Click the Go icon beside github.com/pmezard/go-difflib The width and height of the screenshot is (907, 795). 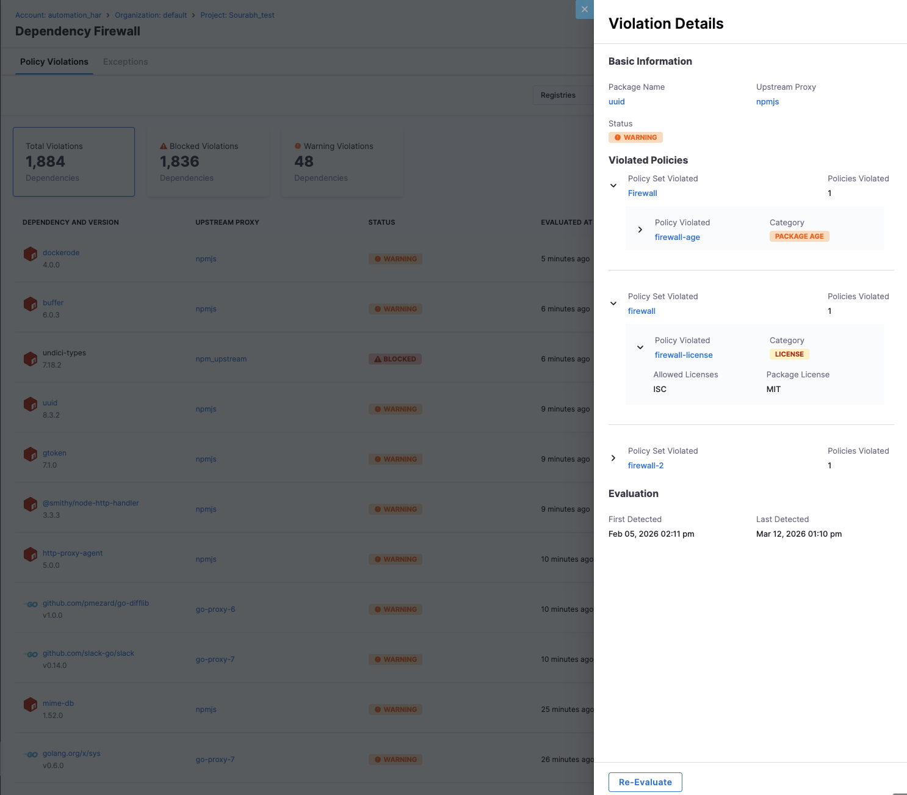tap(31, 604)
